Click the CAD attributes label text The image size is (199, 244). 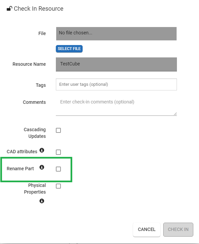(22, 152)
